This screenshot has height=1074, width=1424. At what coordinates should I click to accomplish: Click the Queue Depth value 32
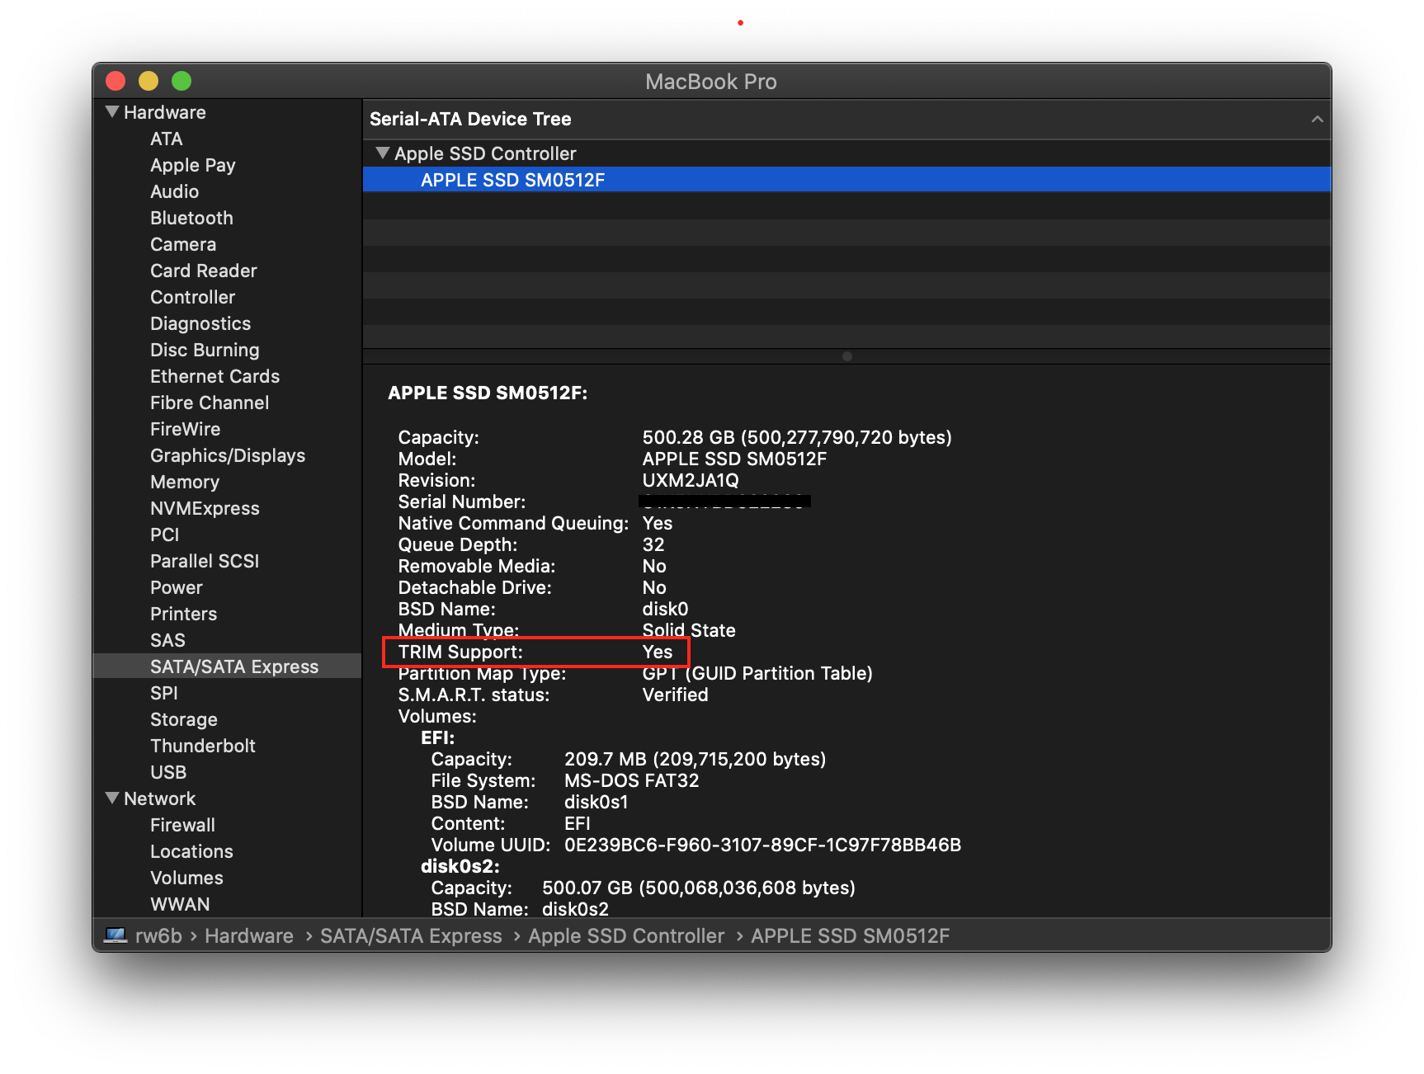[653, 544]
